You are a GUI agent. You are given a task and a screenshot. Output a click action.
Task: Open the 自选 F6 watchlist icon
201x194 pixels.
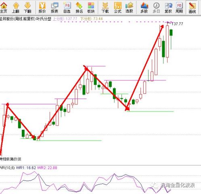[x=67, y=7]
